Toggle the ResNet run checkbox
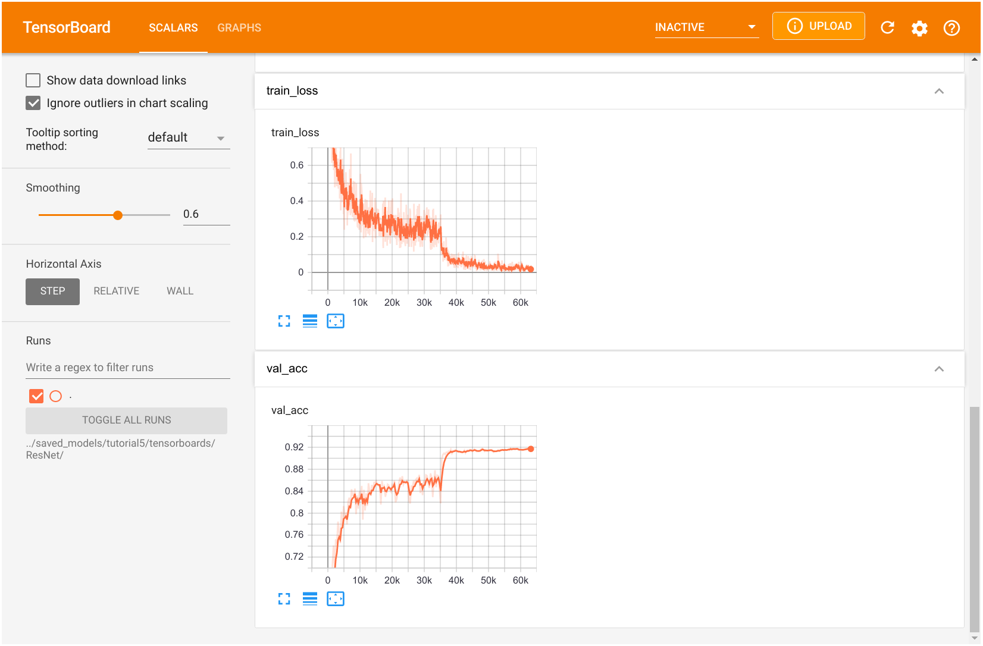The image size is (983, 646). pyautogui.click(x=36, y=396)
